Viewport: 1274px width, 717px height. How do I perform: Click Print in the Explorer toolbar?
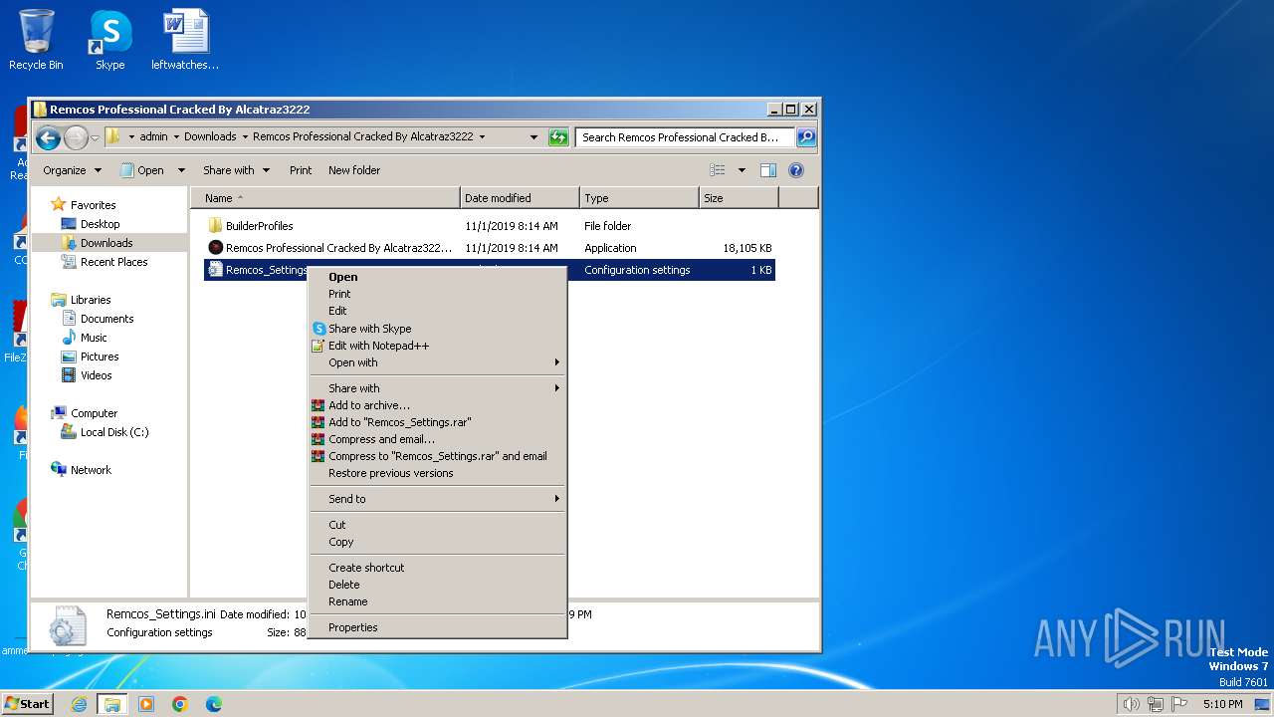pos(301,170)
